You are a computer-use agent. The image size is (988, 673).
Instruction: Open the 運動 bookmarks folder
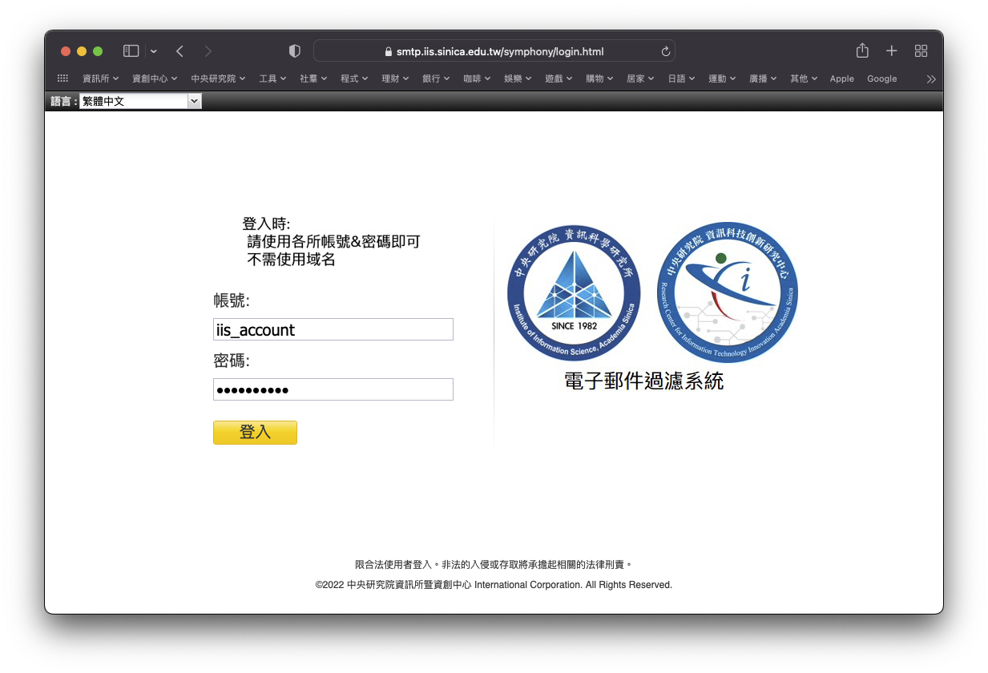[x=722, y=79]
